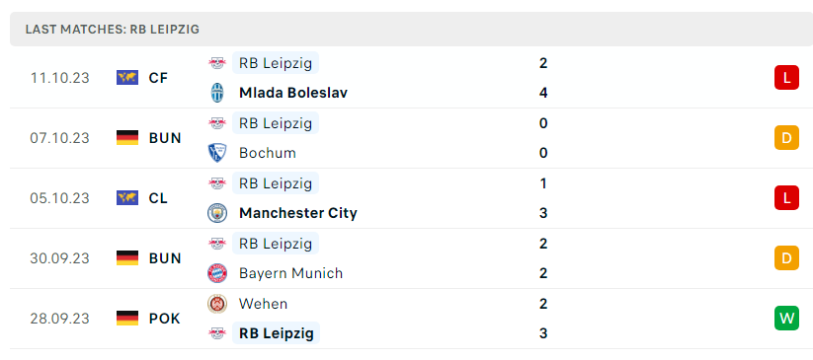Click the red L badge for the Mlada Boleslav match
The image size is (813, 360).
point(786,78)
